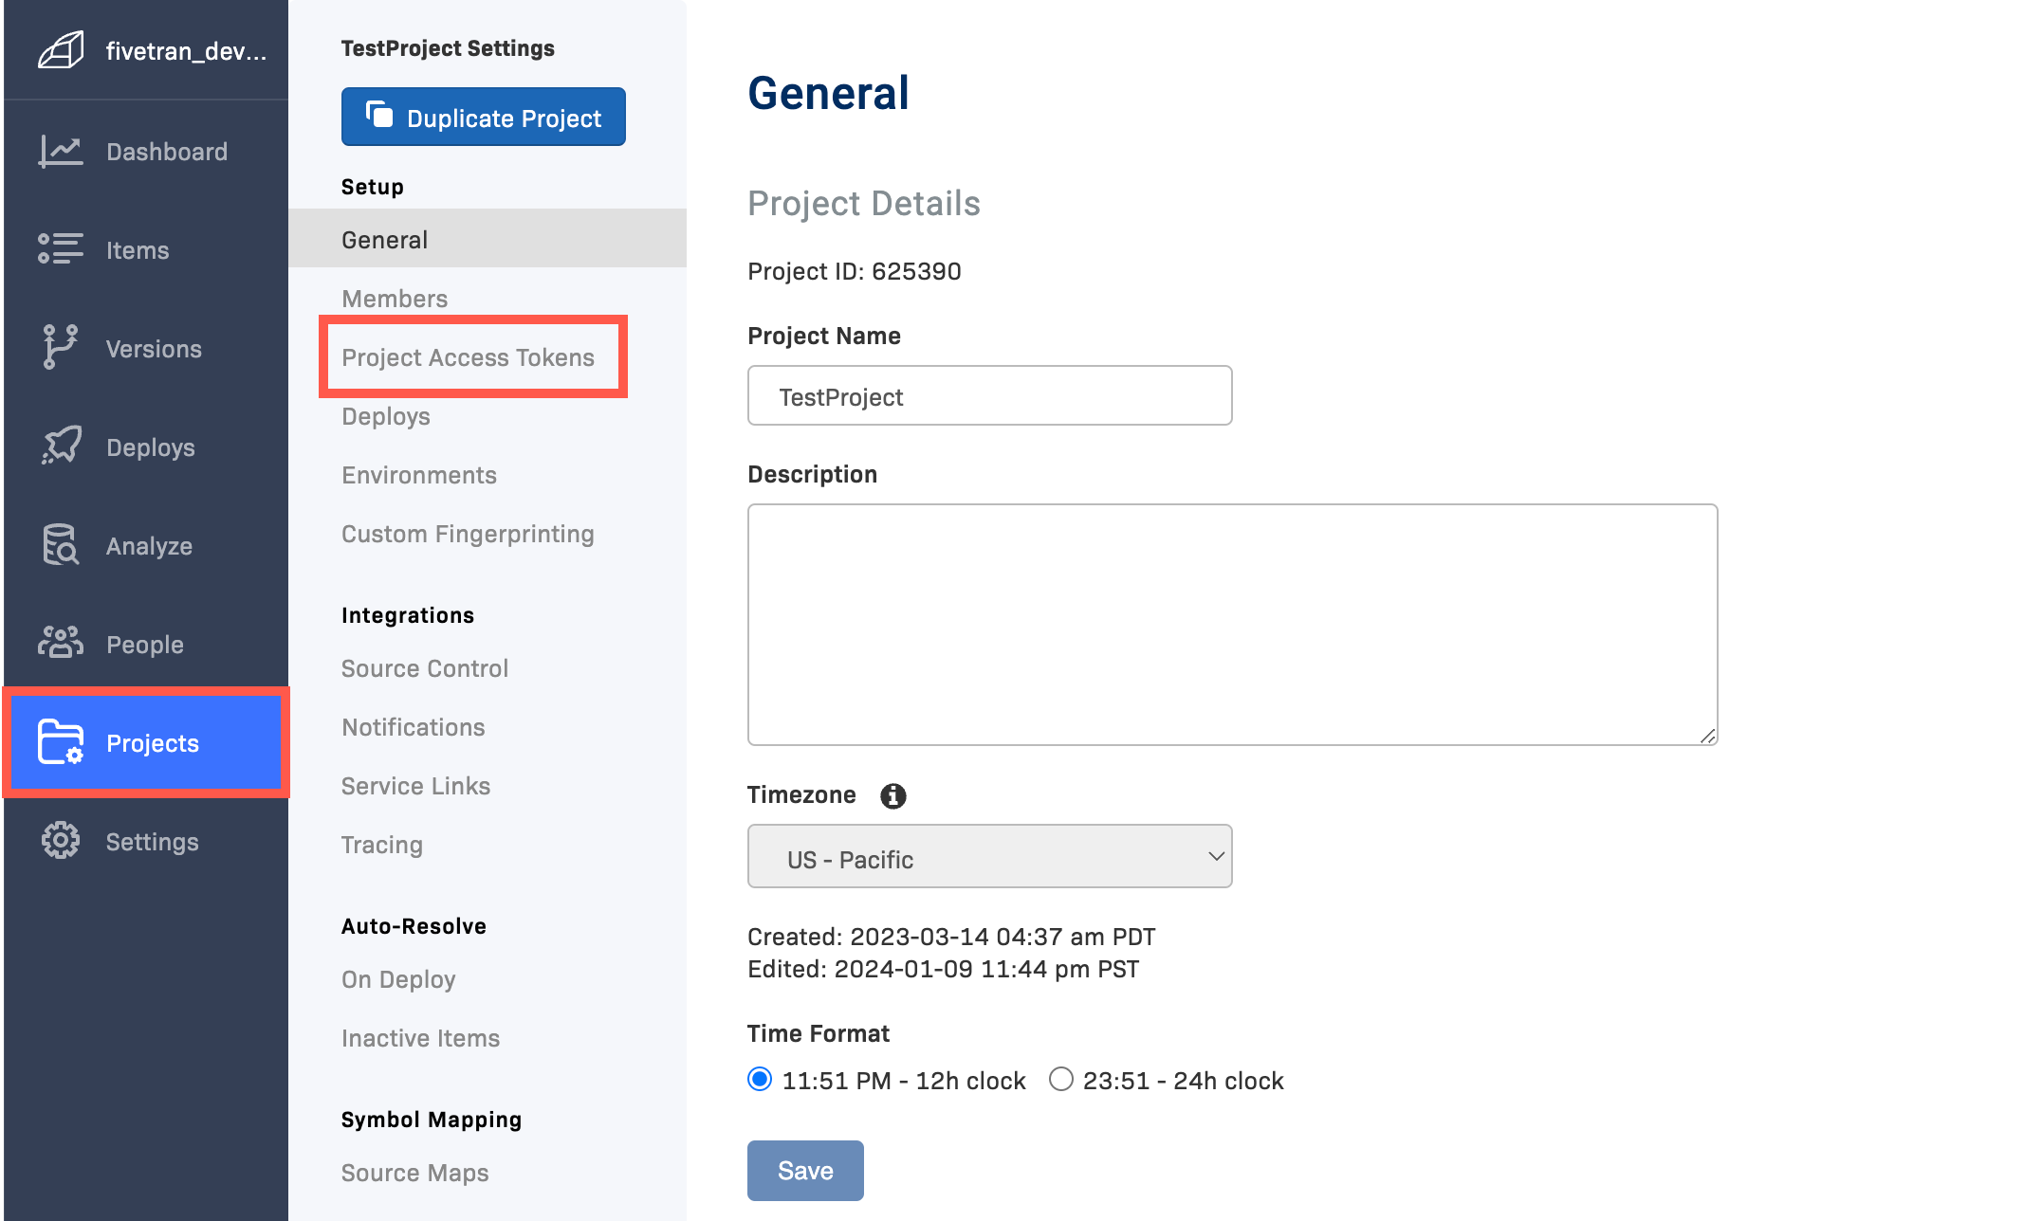The image size is (2024, 1221).
Task: Open On Deploy auto-resolve settings
Action: (398, 979)
